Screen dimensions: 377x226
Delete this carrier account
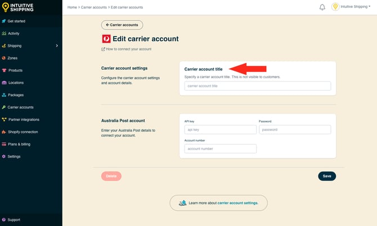pos(111,176)
